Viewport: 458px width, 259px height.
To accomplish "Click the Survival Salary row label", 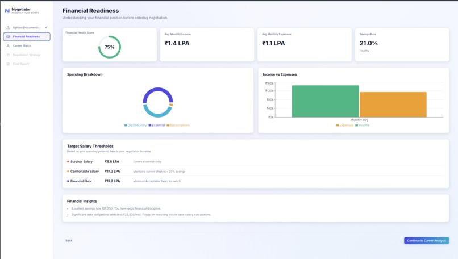I will pos(81,161).
